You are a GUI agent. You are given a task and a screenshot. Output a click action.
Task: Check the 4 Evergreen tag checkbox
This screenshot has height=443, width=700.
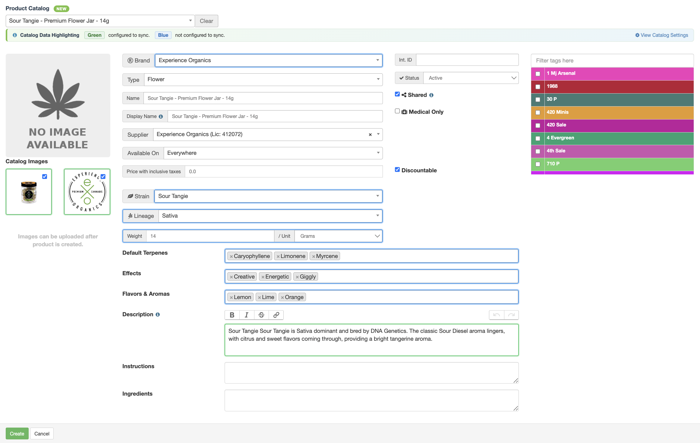[x=538, y=139]
